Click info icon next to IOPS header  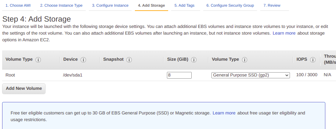click(x=313, y=60)
